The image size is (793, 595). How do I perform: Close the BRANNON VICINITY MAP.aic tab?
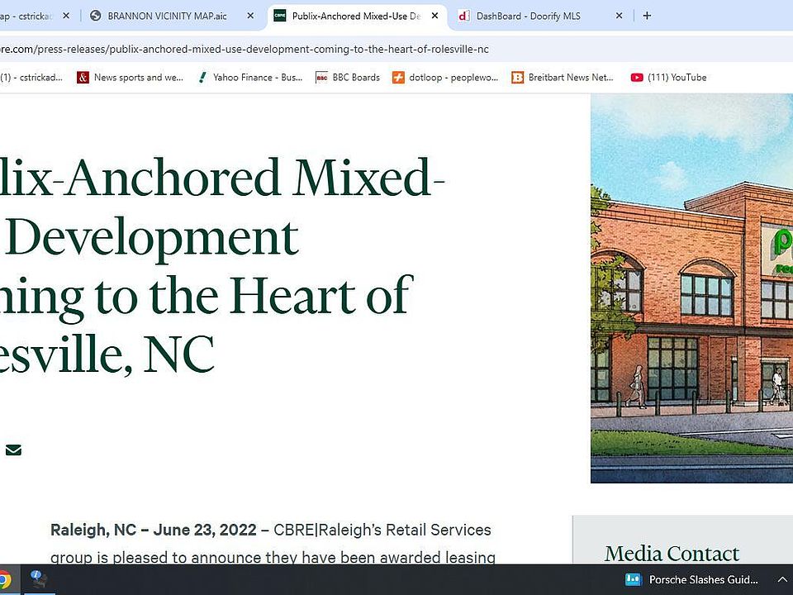click(x=250, y=16)
